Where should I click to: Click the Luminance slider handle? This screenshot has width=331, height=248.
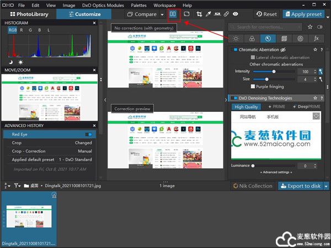point(253,165)
